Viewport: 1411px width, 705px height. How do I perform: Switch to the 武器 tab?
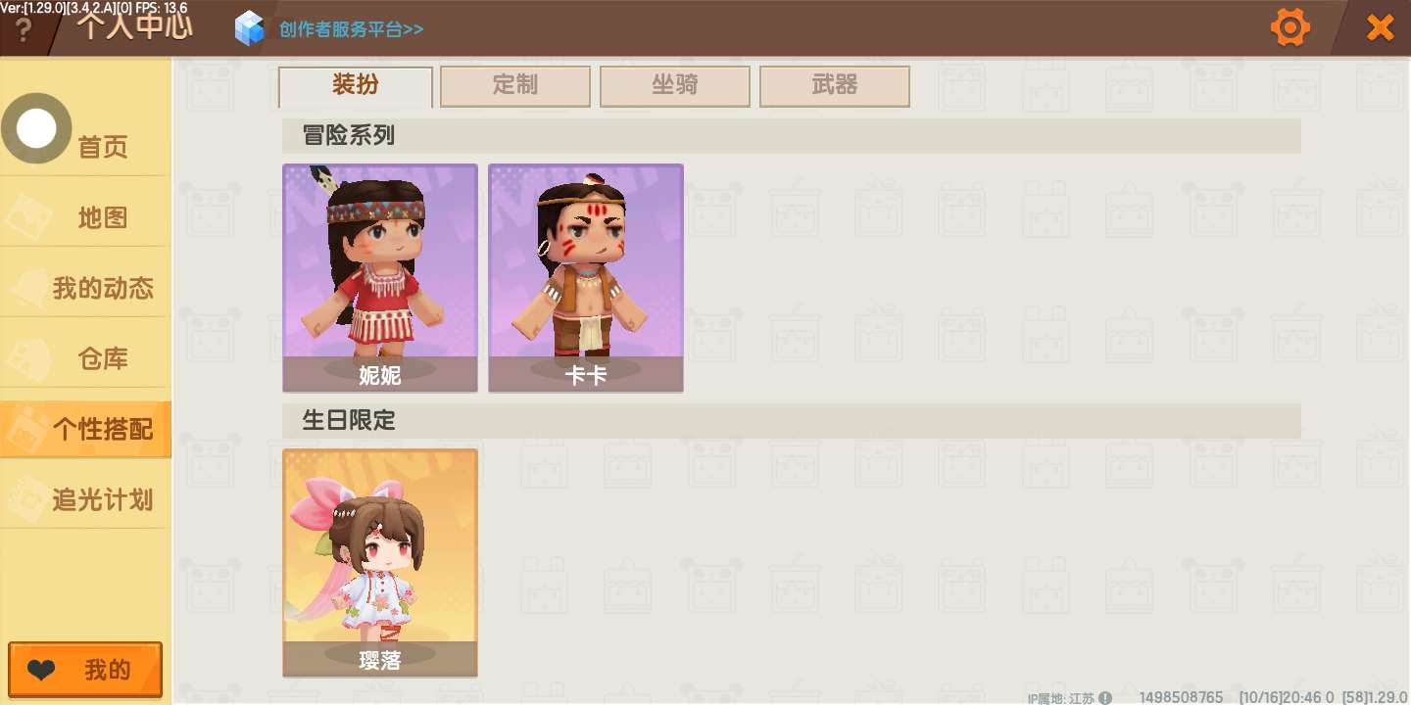[835, 86]
